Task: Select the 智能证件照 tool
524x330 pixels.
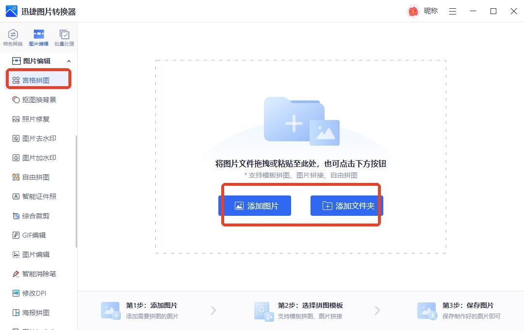Action: (39, 196)
